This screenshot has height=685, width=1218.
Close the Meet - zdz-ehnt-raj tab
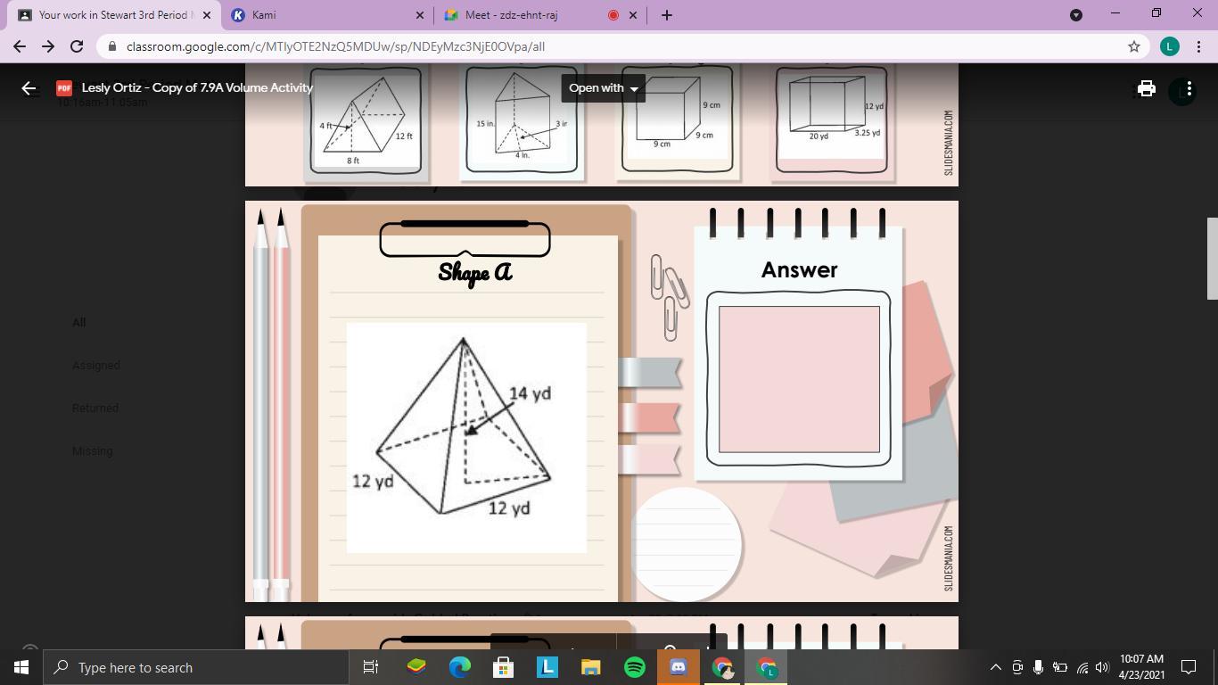coord(633,15)
